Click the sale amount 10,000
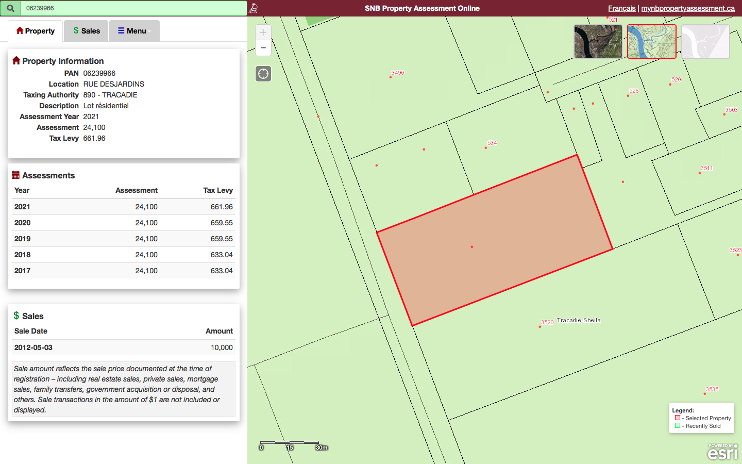 tap(222, 347)
